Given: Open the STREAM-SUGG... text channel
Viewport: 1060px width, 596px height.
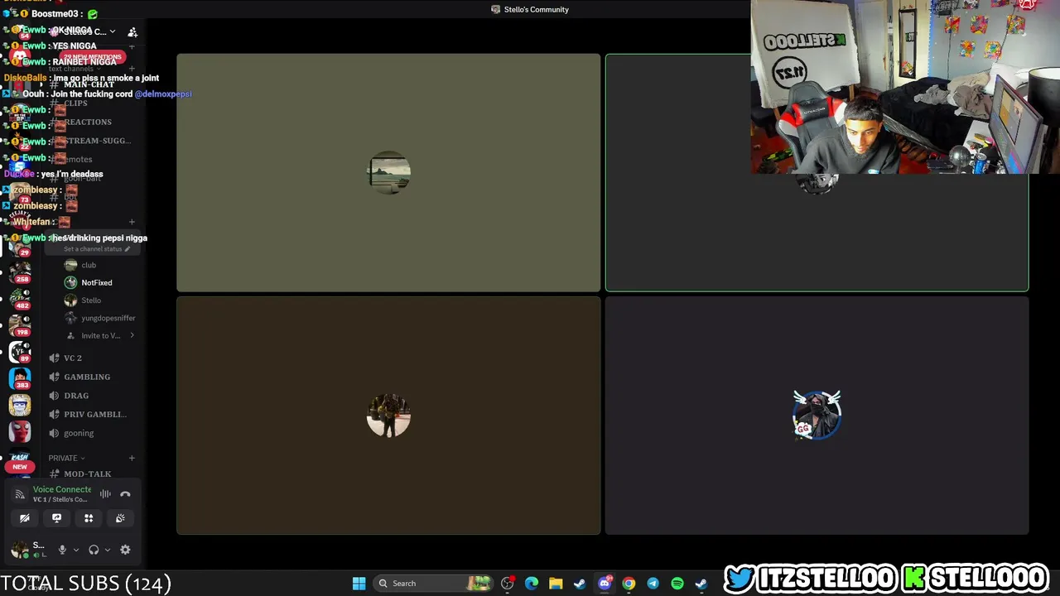Looking at the screenshot, I should [91, 141].
